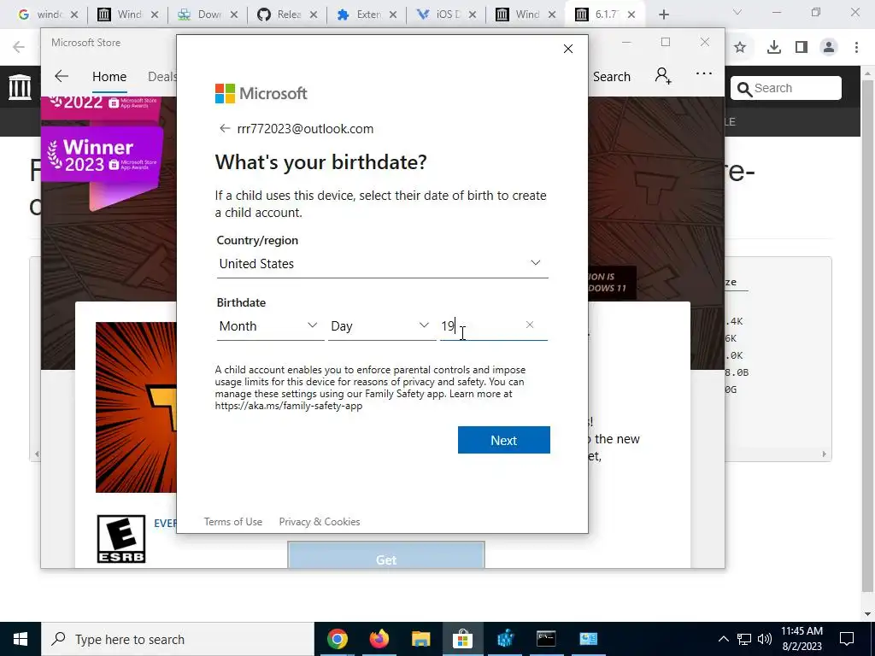875x656 pixels.
Task: Open Chrome downloads icon
Action: click(773, 48)
